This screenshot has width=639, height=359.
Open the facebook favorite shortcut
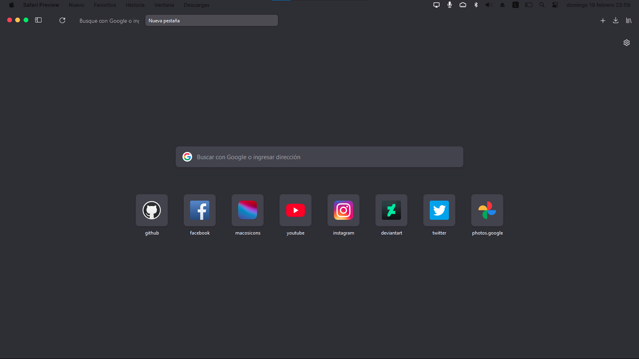pos(199,210)
